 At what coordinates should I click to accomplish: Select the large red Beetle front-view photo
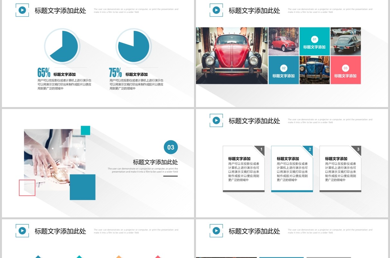pyautogui.click(x=232, y=56)
